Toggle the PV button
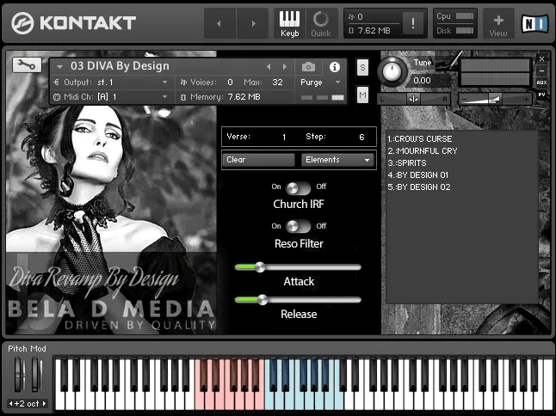The width and height of the screenshot is (556, 416). 541,95
